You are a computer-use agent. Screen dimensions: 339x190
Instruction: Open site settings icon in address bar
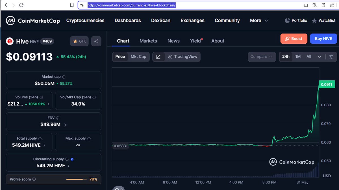pyautogui.click(x=82, y=5)
